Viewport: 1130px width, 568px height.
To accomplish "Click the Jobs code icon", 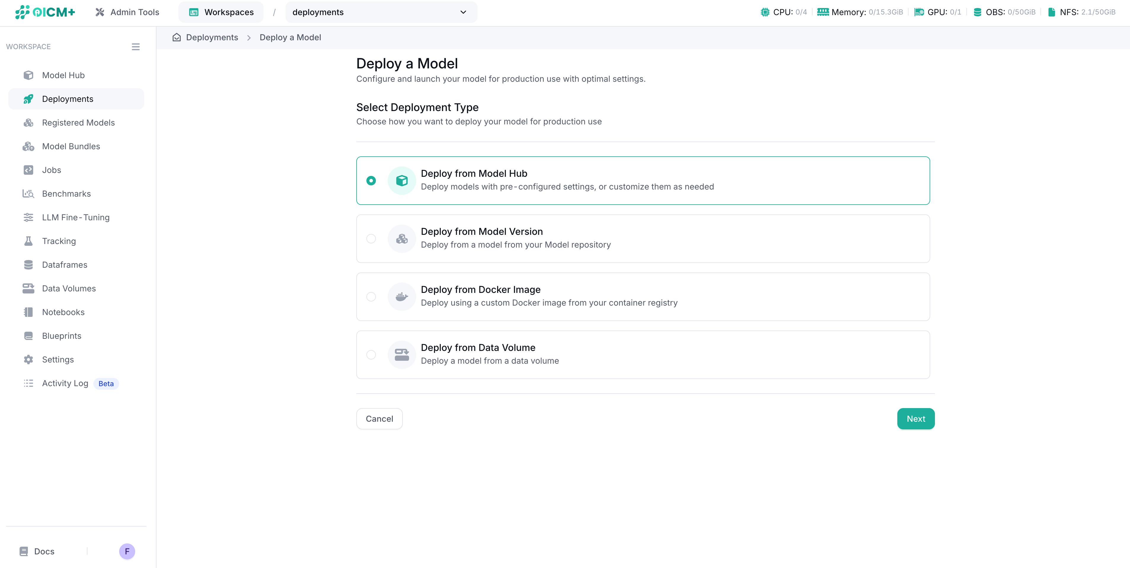I will coord(28,170).
